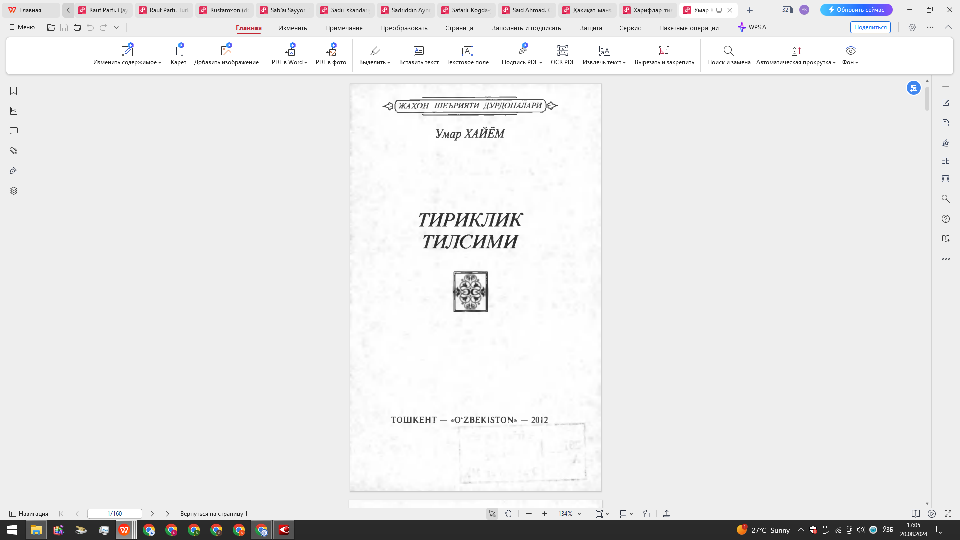Open the bookmarks panel icon
This screenshot has width=960, height=540.
(13, 90)
